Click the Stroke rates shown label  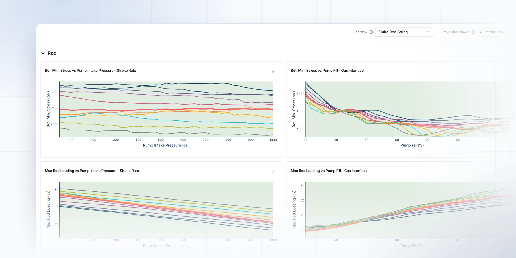455,32
